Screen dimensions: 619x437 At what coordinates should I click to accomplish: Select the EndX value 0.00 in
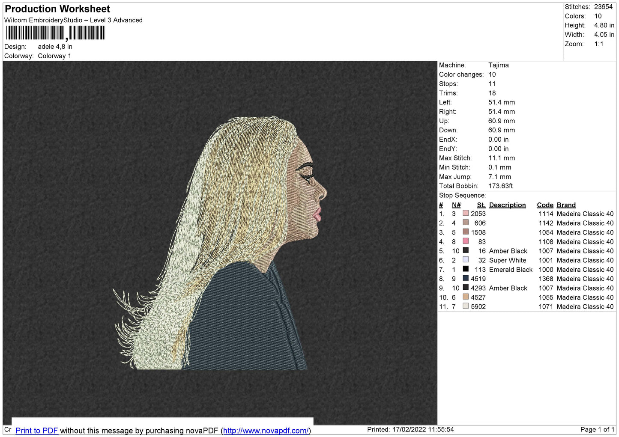click(x=499, y=140)
